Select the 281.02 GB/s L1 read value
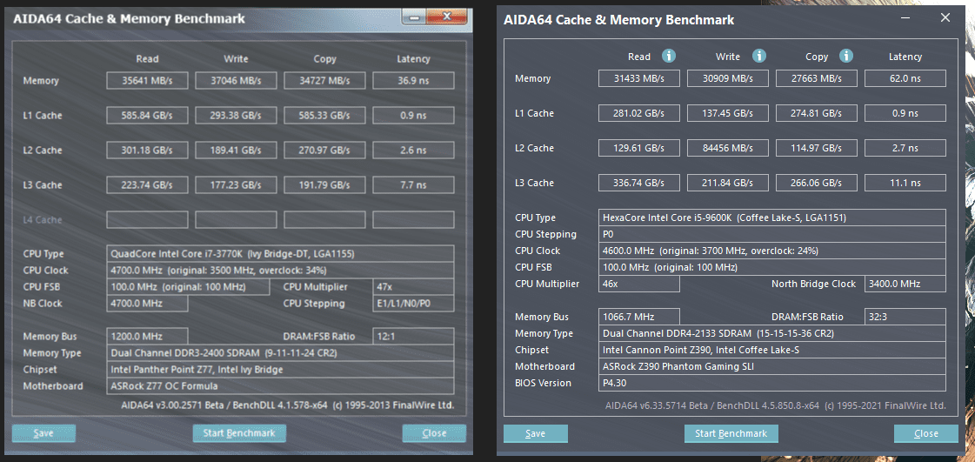975x462 pixels. click(639, 113)
